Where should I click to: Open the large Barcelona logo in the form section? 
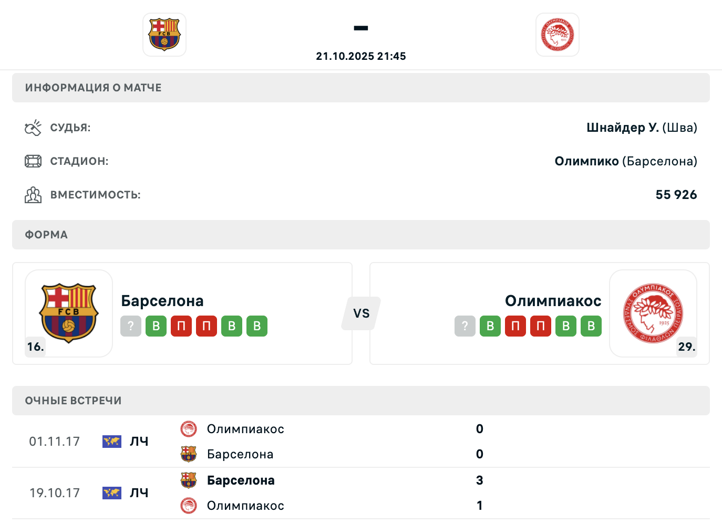tap(69, 313)
